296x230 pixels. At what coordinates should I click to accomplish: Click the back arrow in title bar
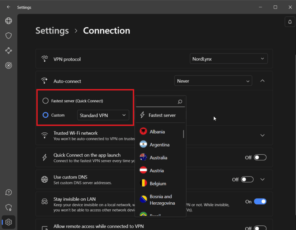click(8, 7)
